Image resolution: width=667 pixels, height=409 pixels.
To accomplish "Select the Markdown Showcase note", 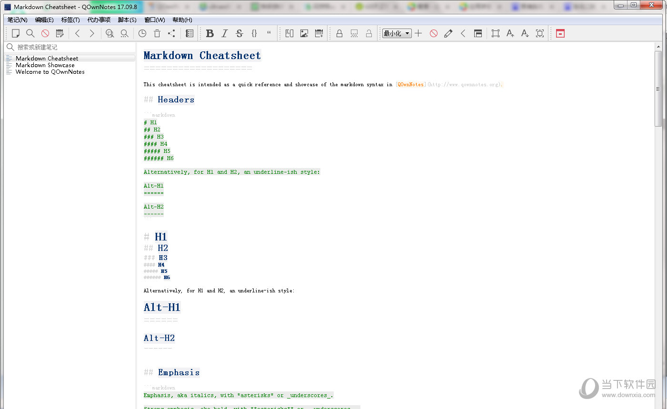I will [x=70, y=65].
